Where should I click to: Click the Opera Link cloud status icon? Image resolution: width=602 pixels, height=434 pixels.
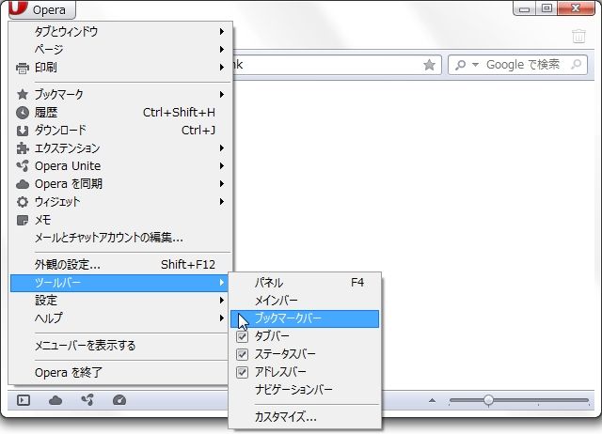[x=55, y=400]
